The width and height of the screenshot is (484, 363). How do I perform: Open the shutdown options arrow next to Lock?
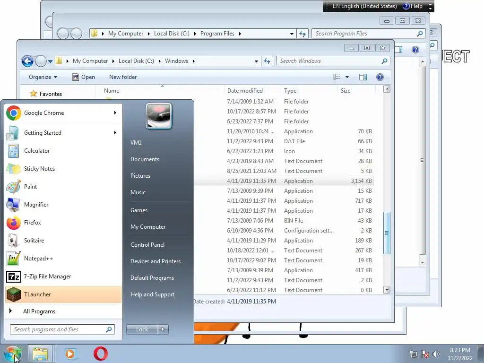pos(163,329)
